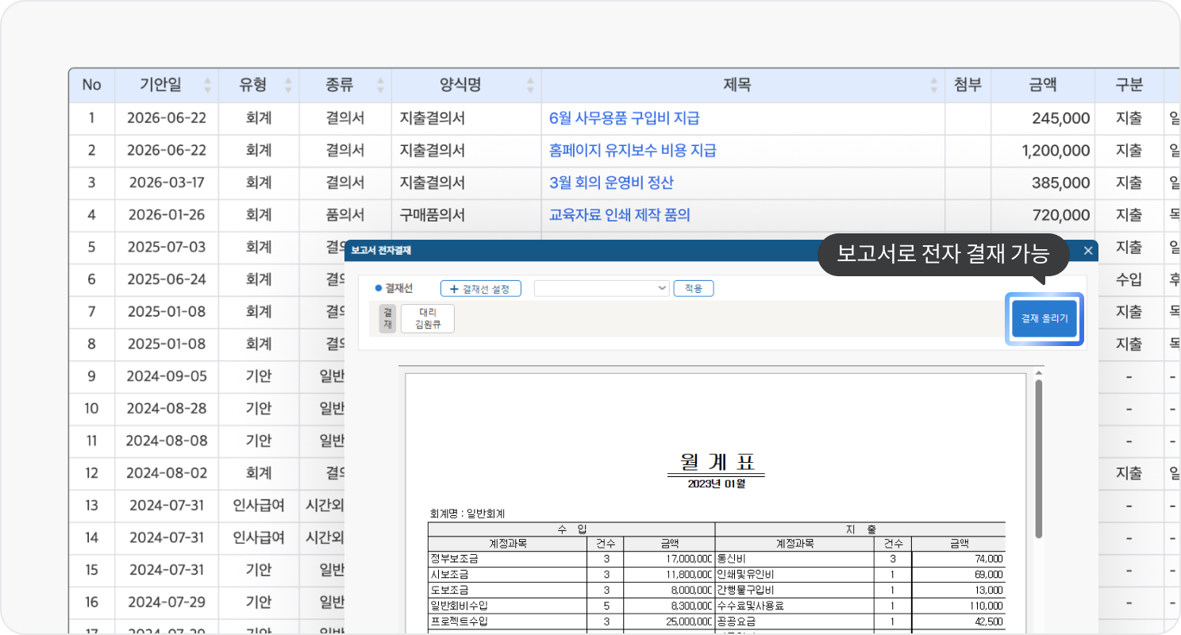This screenshot has width=1181, height=635.
Task: Select date cell 2026-01-26
Action: [167, 214]
